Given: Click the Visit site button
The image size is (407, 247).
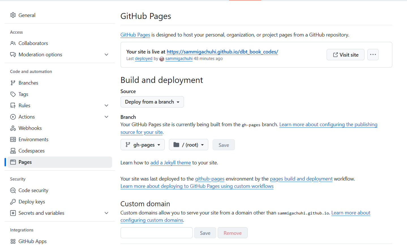Looking at the screenshot, I should [346, 55].
